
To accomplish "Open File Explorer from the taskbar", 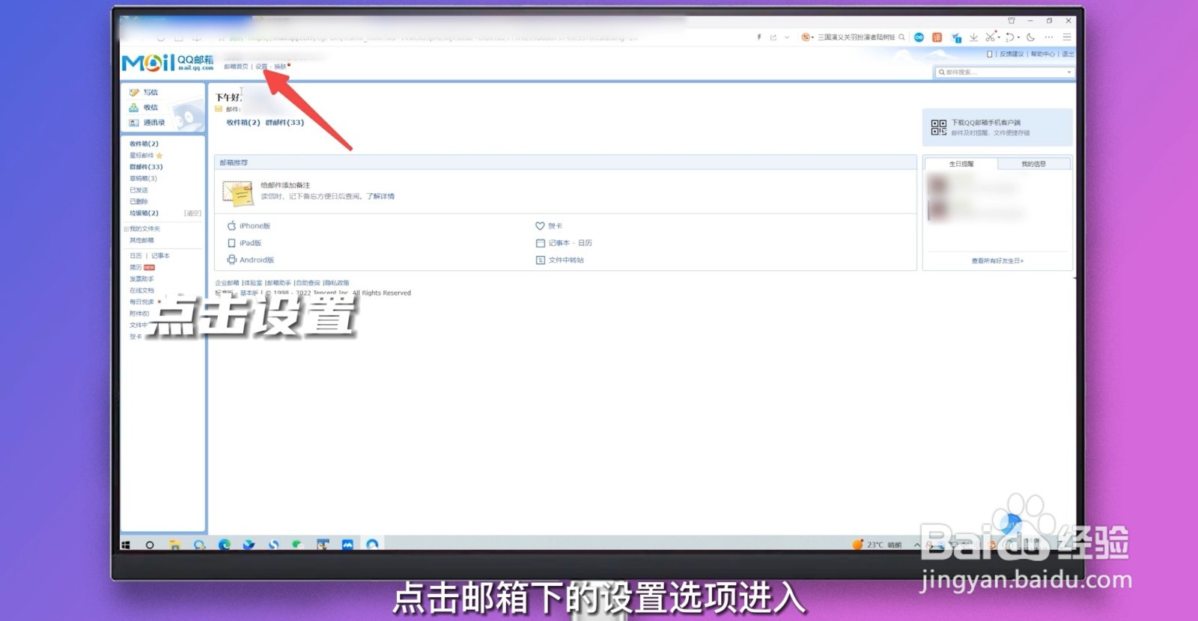I will [x=174, y=545].
